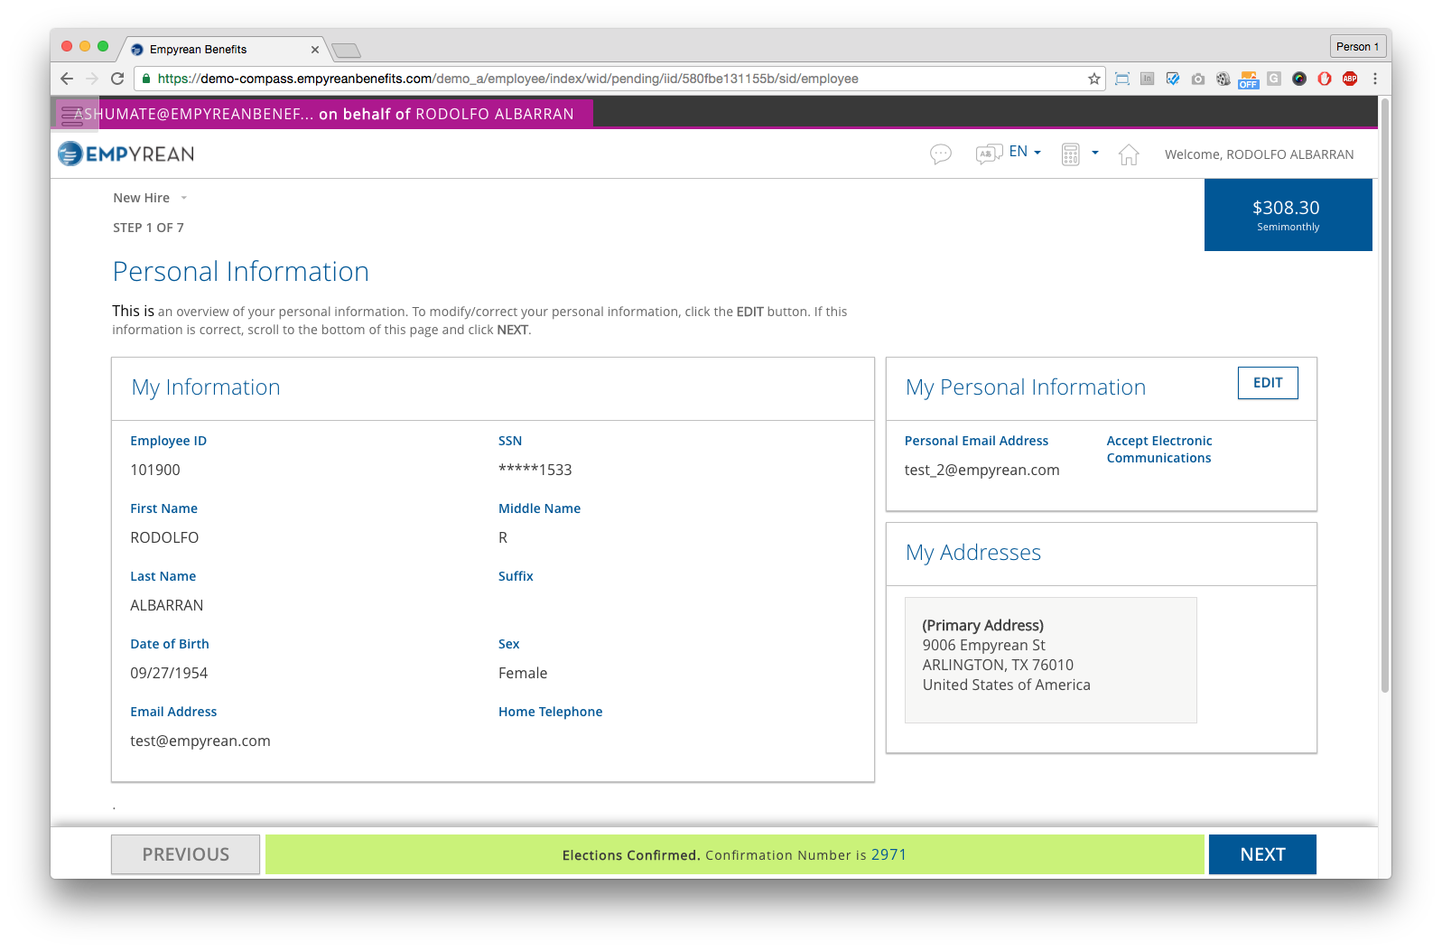Viewport: 1442px width, 951px height.
Task: Click the image OFF extension icon
Action: [x=1248, y=79]
